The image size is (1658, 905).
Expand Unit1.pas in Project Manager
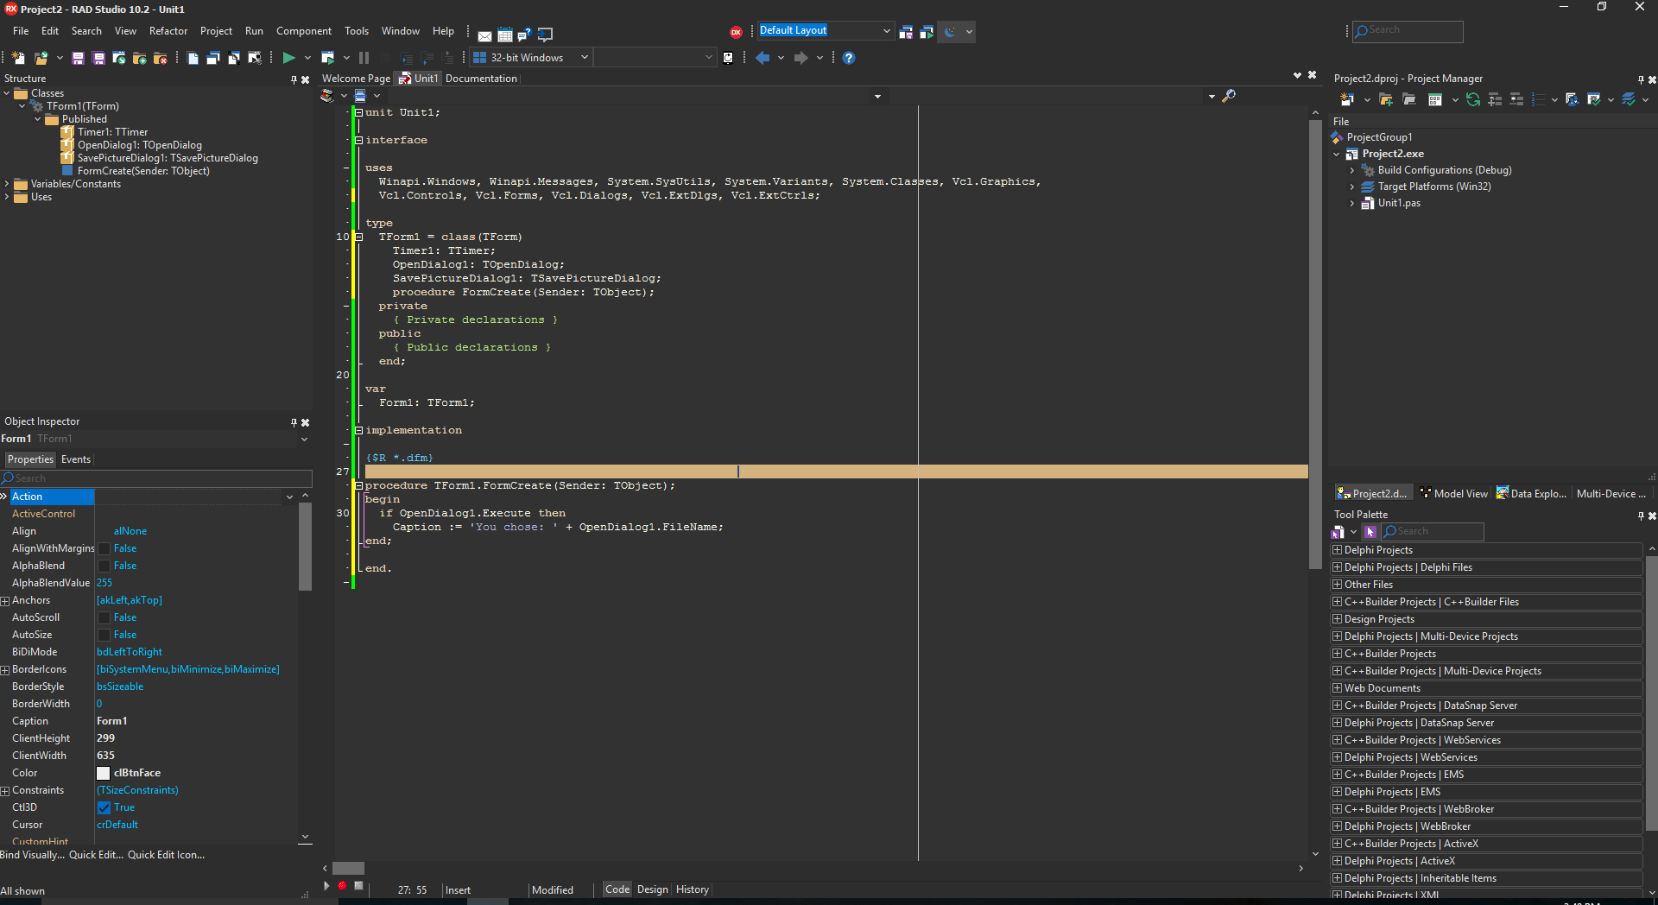pos(1352,203)
